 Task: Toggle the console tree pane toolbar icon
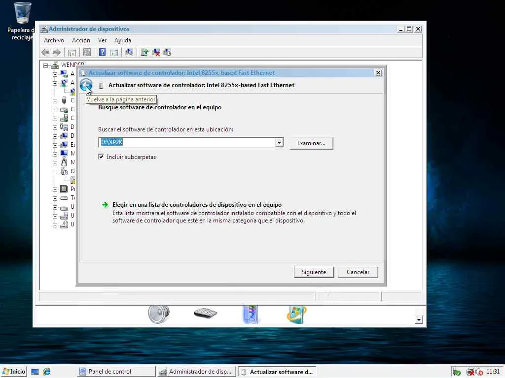pos(72,52)
